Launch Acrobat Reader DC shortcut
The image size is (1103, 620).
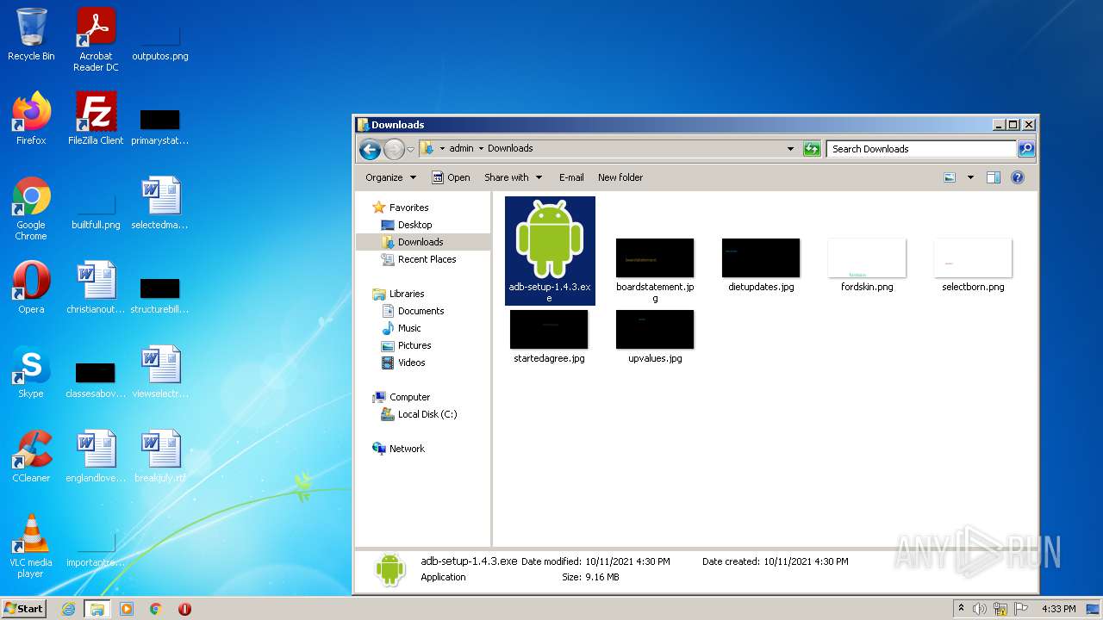tap(96, 40)
